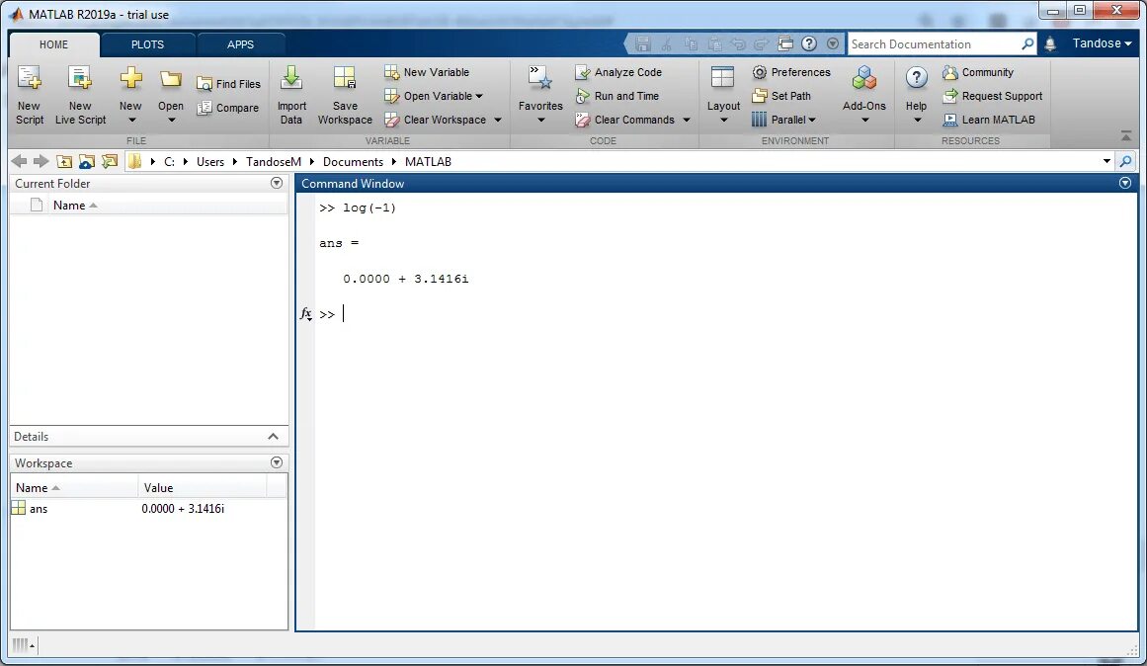Go back with the folder back arrow

point(19,161)
